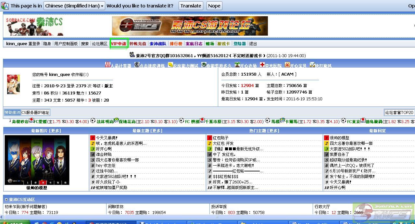415x224 pixels.
Task: Click the translate icon in the translation bar
Action: tap(5, 6)
